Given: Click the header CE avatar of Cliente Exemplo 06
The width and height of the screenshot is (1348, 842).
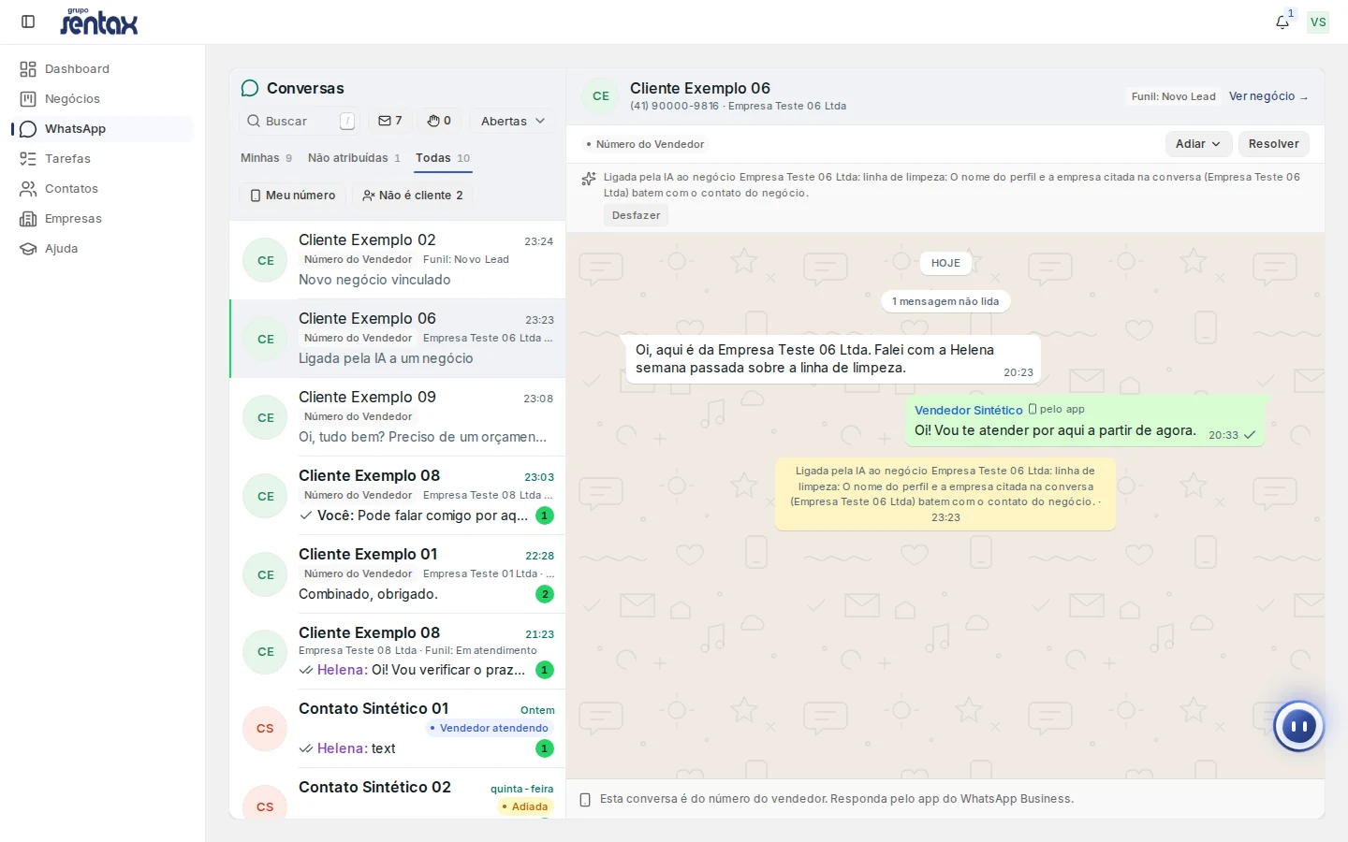Looking at the screenshot, I should [x=601, y=96].
